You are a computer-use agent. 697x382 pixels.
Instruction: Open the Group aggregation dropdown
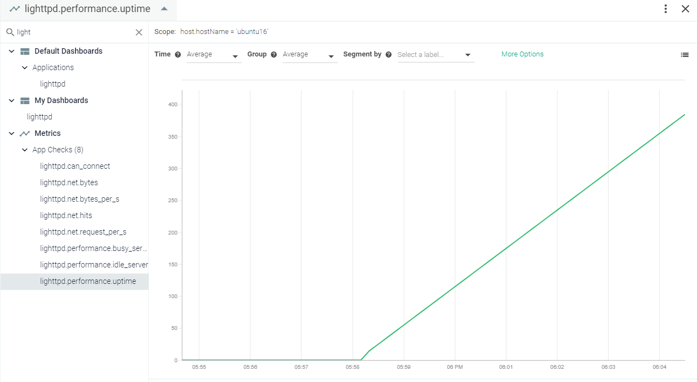[x=310, y=55]
